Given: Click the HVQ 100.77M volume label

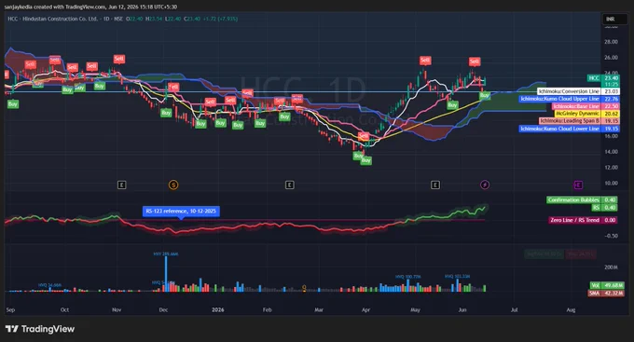Looking at the screenshot, I should (408, 277).
